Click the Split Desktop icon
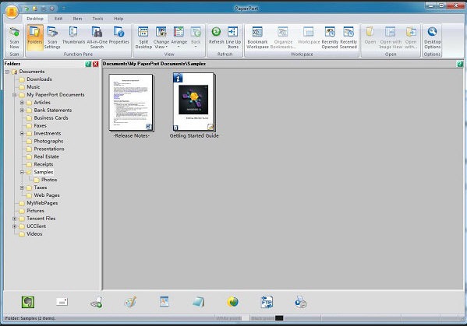The height and width of the screenshot is (326, 467). click(143, 38)
